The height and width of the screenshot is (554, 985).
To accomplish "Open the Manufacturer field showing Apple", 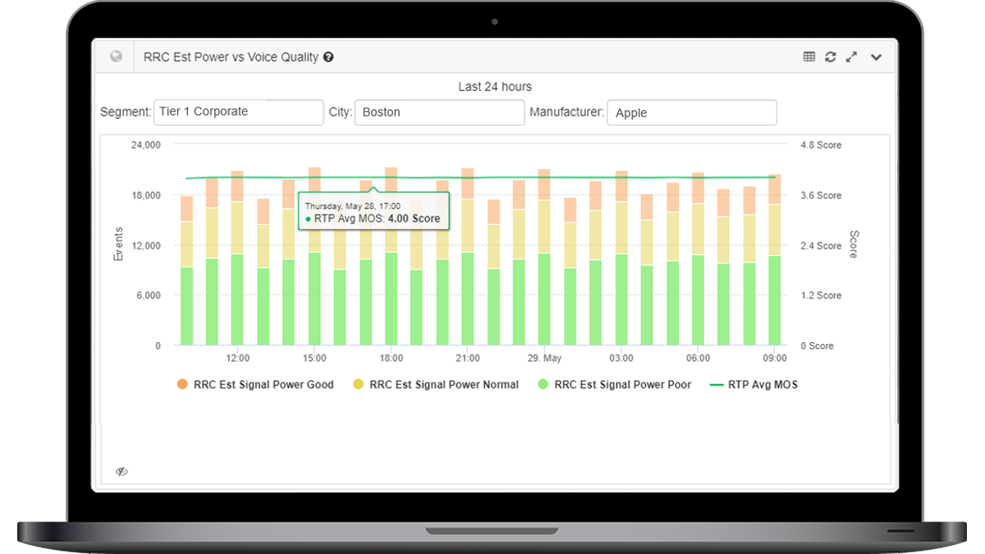I will click(x=691, y=112).
